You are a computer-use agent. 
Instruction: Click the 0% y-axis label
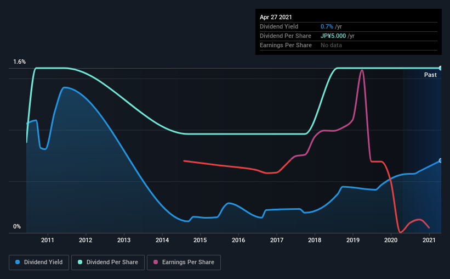pyautogui.click(x=17, y=227)
